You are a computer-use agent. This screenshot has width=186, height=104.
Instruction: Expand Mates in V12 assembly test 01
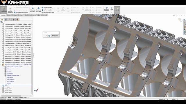(x=3, y=67)
